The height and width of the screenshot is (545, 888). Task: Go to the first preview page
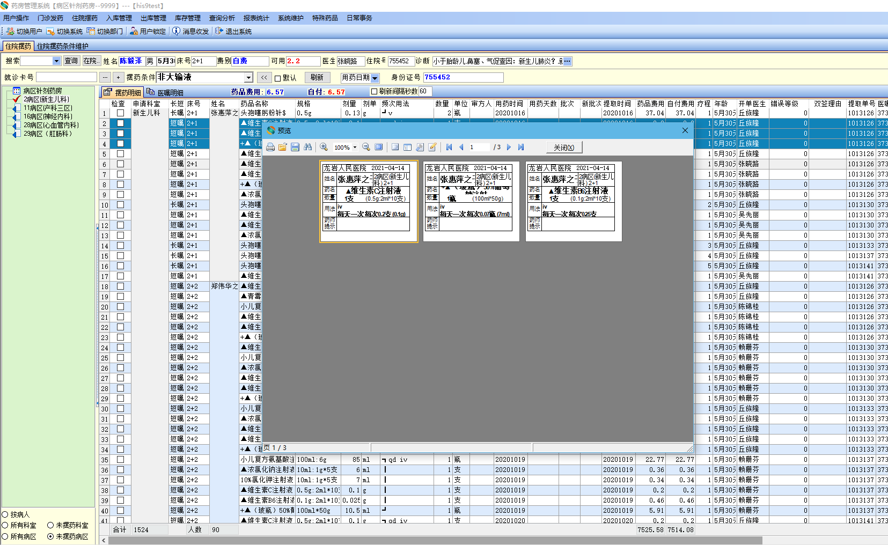(449, 147)
